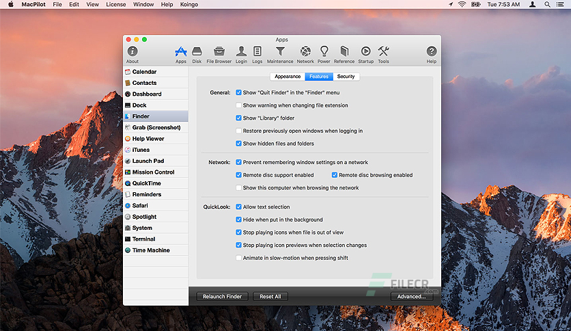Open the About toolbar icon
571x331 pixels.
(133, 55)
